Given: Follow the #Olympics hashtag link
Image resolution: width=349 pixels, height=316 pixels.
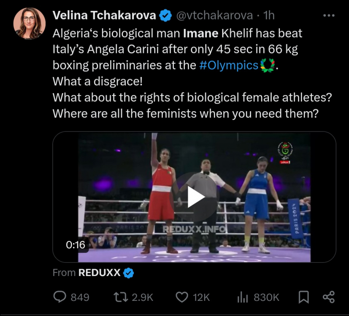Looking at the screenshot, I should tap(228, 65).
